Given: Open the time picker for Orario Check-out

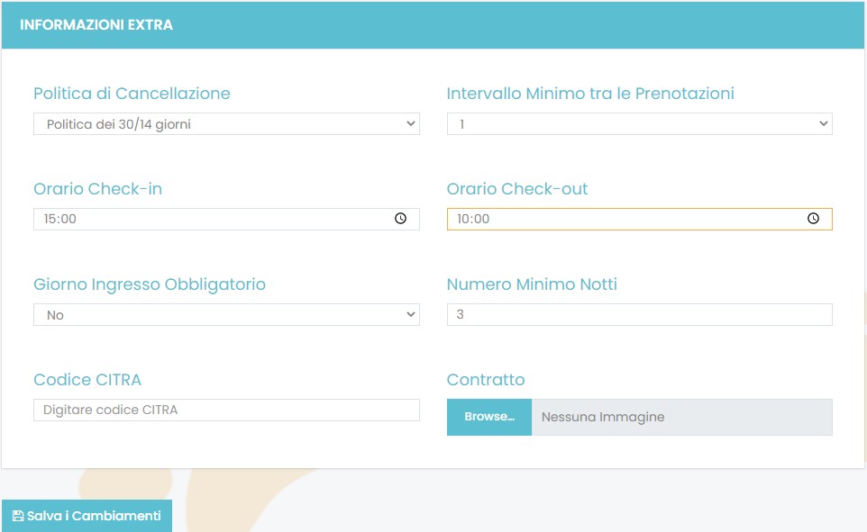Looking at the screenshot, I should click(x=813, y=219).
